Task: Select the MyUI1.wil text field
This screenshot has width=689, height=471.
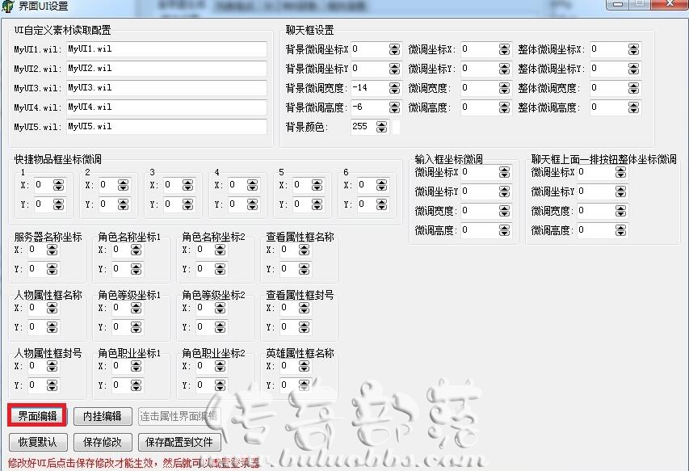Action: pos(166,48)
